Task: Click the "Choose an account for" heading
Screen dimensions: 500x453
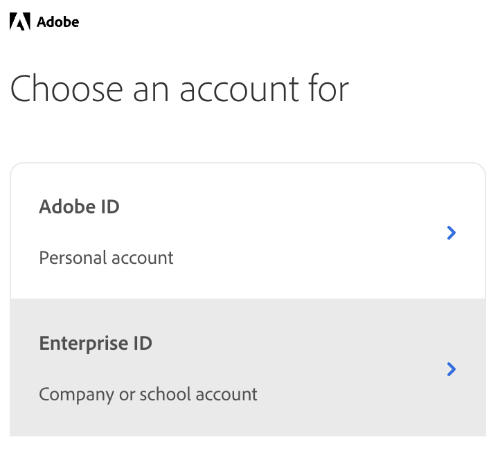Action: [x=179, y=89]
